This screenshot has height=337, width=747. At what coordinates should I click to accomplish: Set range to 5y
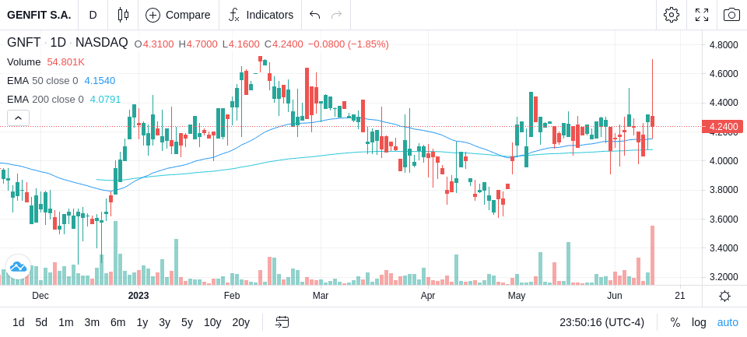[187, 323]
